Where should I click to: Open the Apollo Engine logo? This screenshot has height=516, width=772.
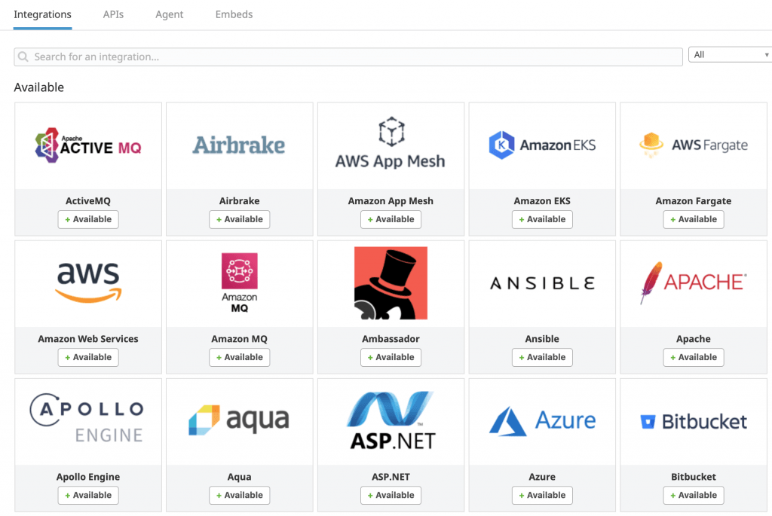[x=87, y=418]
